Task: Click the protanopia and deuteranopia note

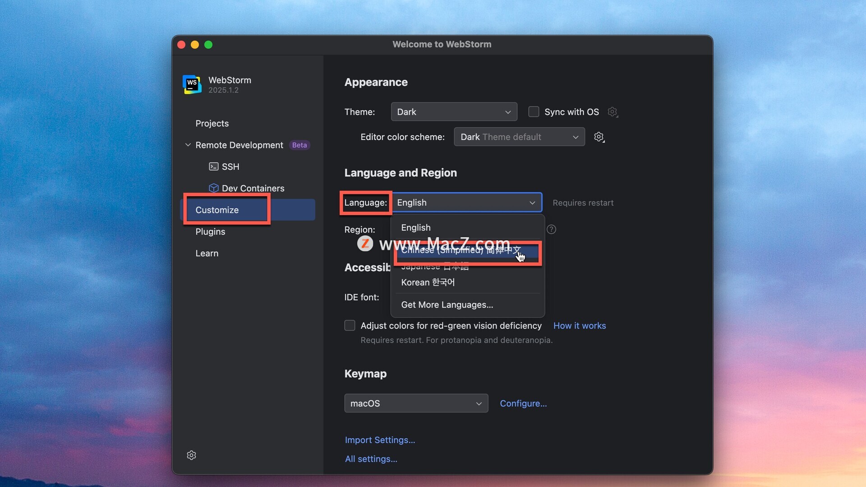Action: 456,340
